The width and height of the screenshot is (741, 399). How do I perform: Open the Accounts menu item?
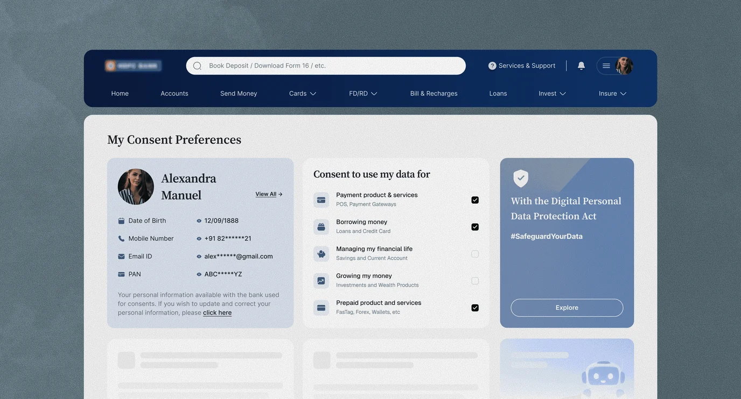click(174, 94)
